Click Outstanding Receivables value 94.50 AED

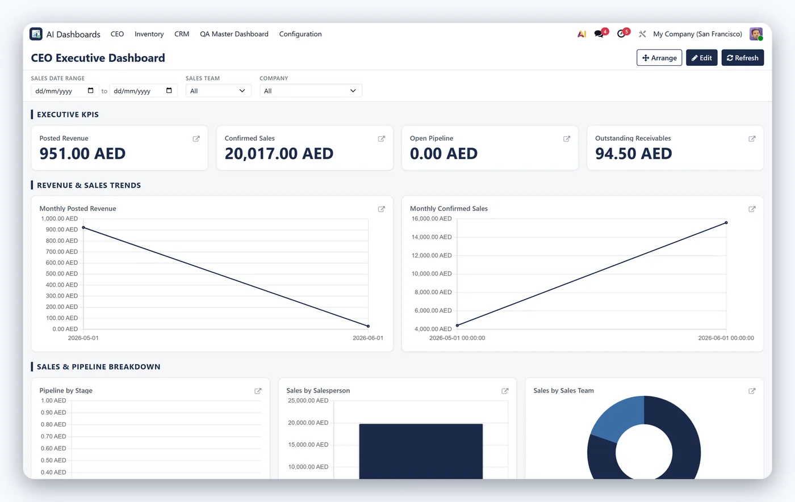click(633, 154)
